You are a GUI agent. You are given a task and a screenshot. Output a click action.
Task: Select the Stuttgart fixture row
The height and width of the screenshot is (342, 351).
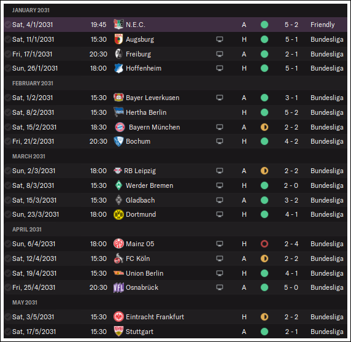[x=175, y=332]
